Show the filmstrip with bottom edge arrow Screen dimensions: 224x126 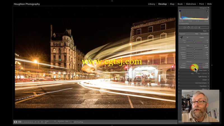(x=112, y=125)
